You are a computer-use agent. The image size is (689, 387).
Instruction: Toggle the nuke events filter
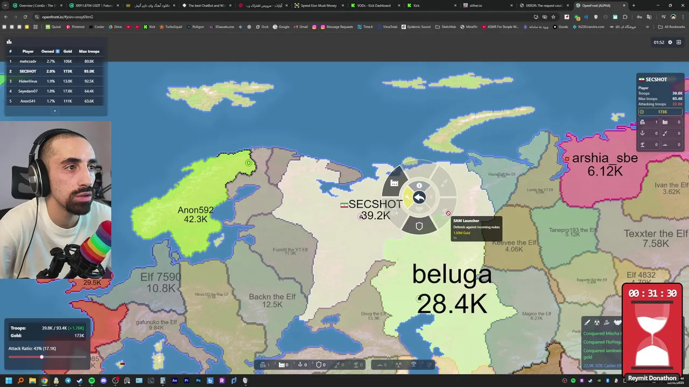pos(597,322)
